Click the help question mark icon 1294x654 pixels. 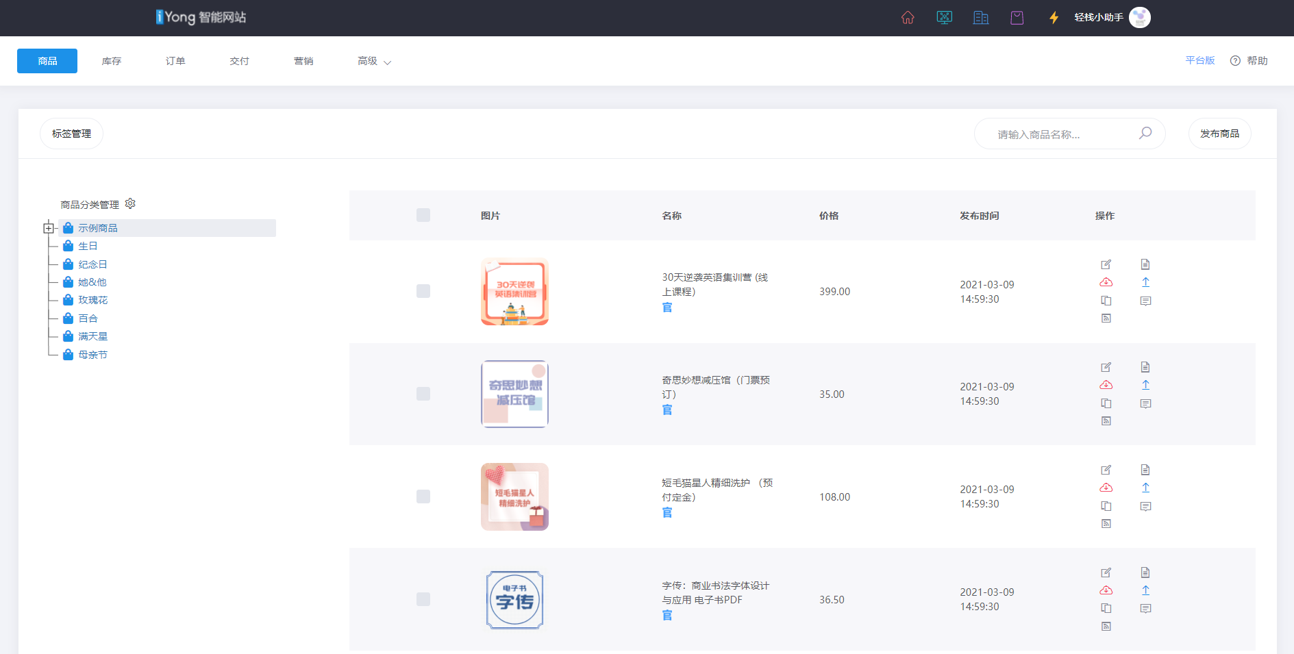pyautogui.click(x=1235, y=61)
